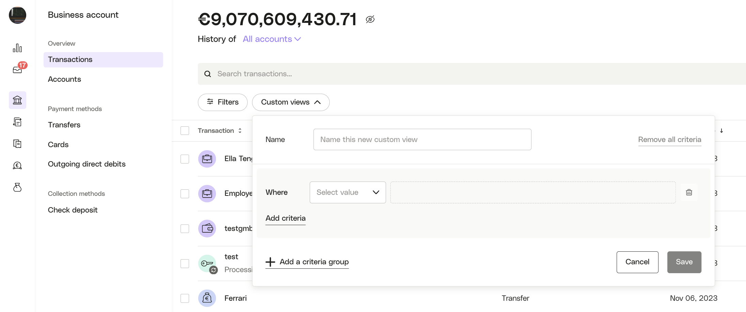The image size is (746, 312).
Task: Open the All accounts dropdown
Action: [x=271, y=39]
